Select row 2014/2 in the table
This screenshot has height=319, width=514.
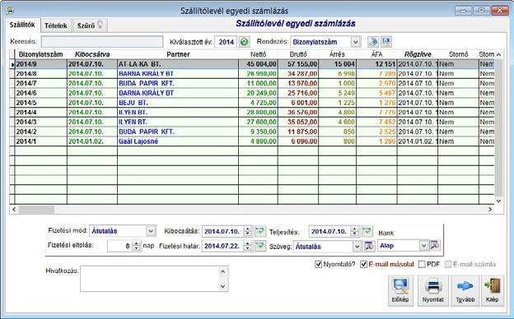(x=252, y=132)
